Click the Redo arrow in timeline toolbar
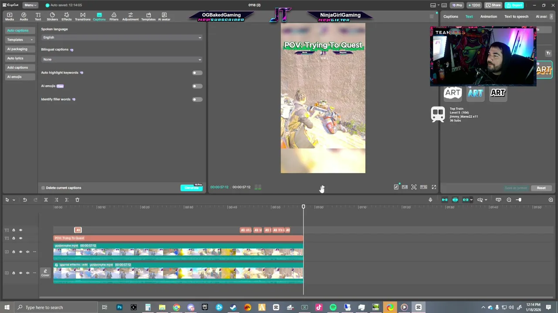Image resolution: width=558 pixels, height=313 pixels. point(35,200)
